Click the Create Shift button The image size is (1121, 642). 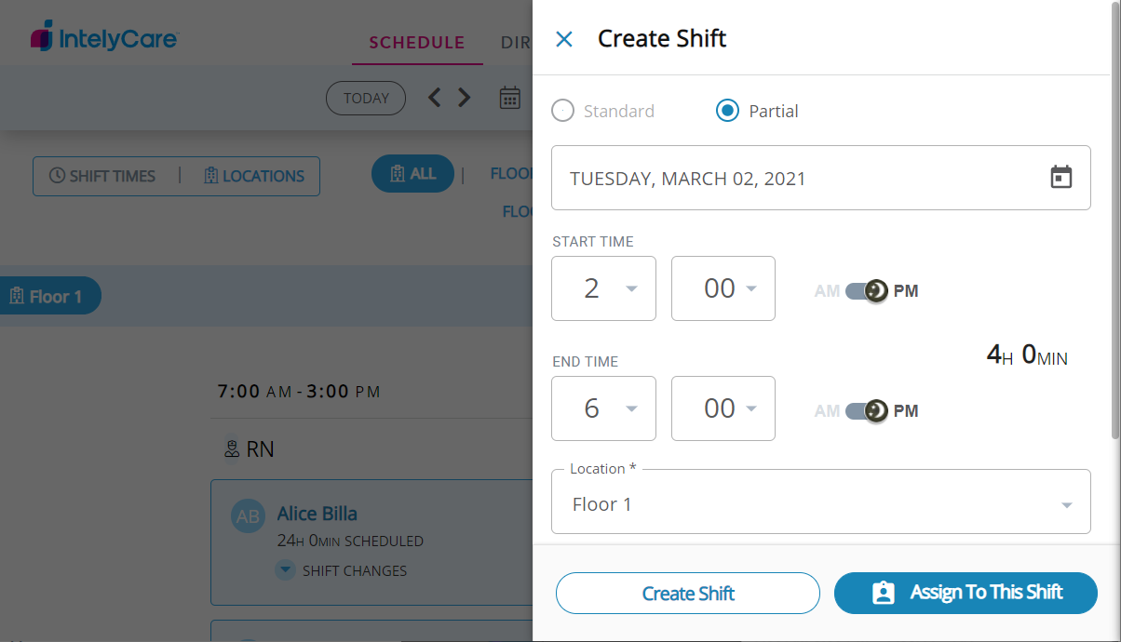point(688,594)
